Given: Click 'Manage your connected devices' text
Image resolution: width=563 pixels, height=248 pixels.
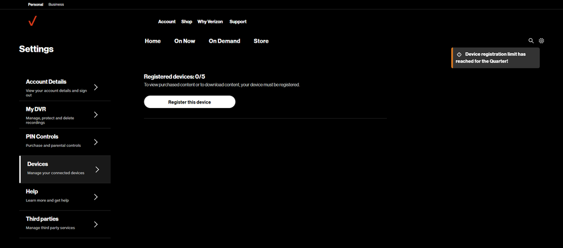Looking at the screenshot, I should [56, 173].
